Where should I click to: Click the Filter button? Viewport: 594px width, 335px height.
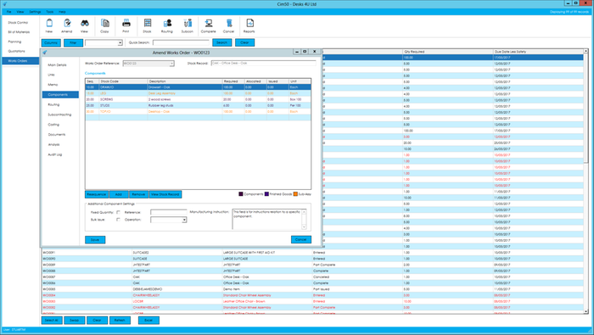[73, 42]
